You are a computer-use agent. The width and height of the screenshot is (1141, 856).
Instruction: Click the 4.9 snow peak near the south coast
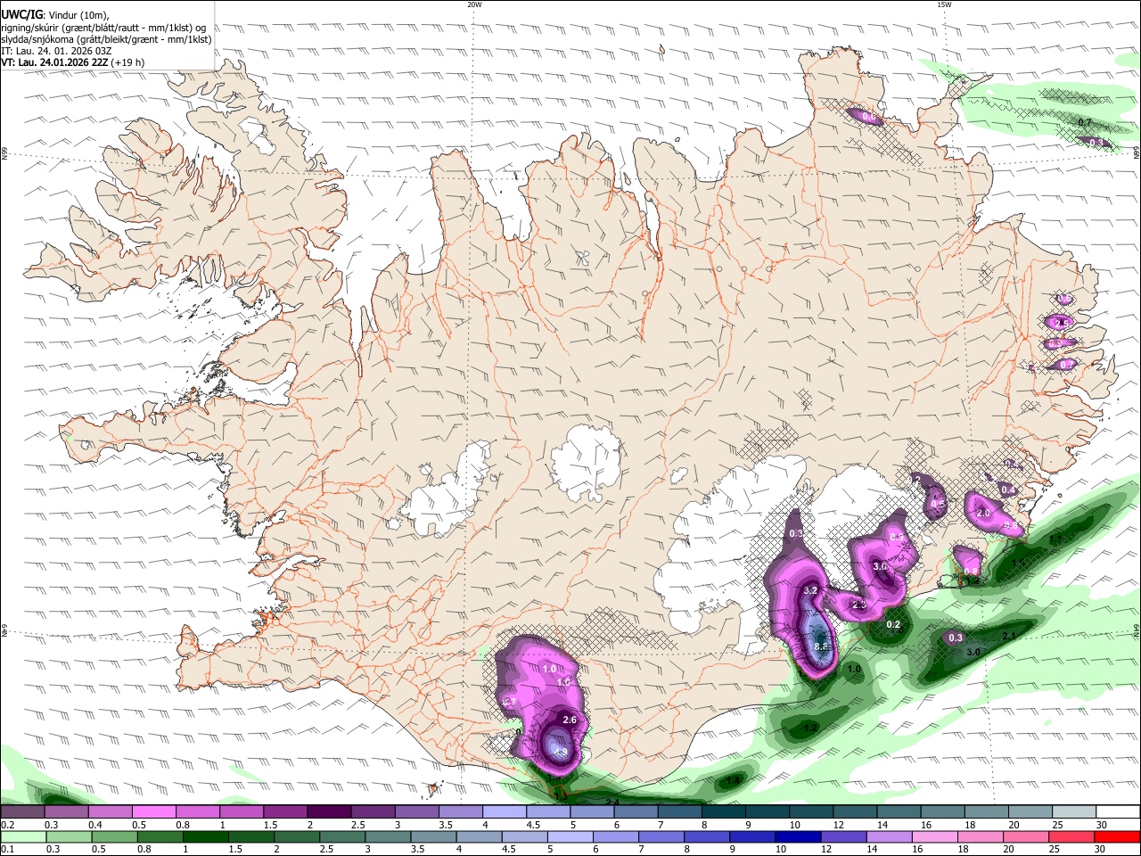pos(561,753)
